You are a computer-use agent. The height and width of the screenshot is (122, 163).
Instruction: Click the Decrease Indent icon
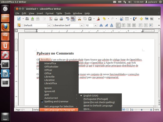pos(151,25)
